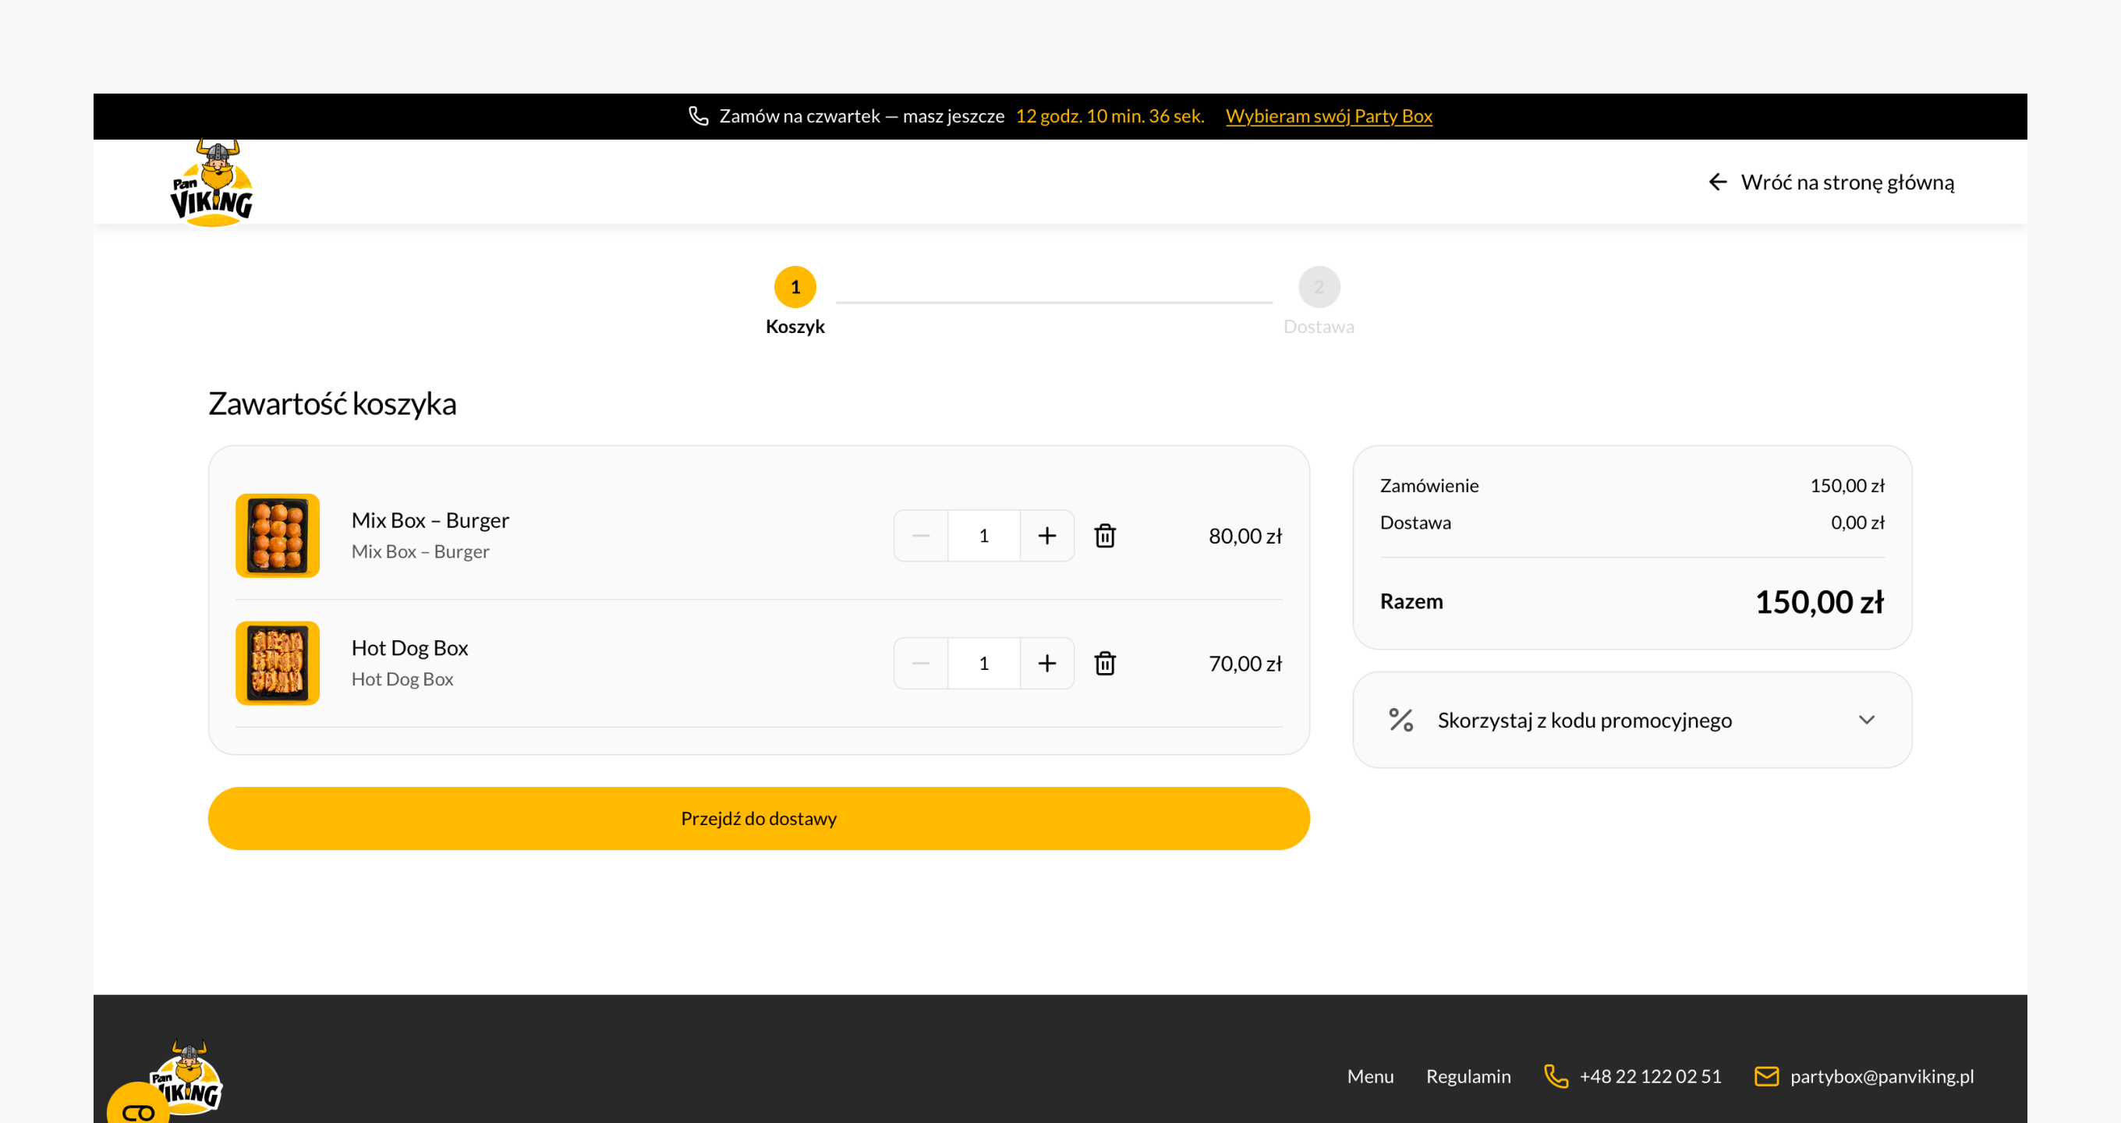This screenshot has height=1123, width=2121.
Task: Click the Zawartość koszyka heading
Action: point(332,404)
